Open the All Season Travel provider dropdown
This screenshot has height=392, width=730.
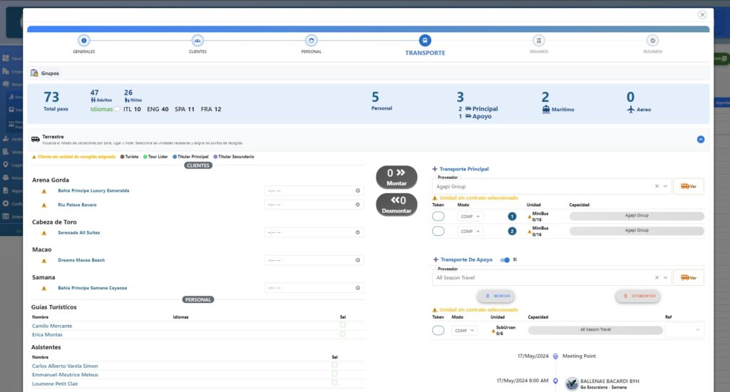[666, 278]
